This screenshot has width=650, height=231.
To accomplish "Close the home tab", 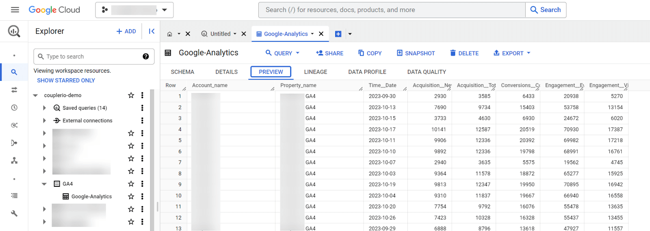I will coord(188,34).
